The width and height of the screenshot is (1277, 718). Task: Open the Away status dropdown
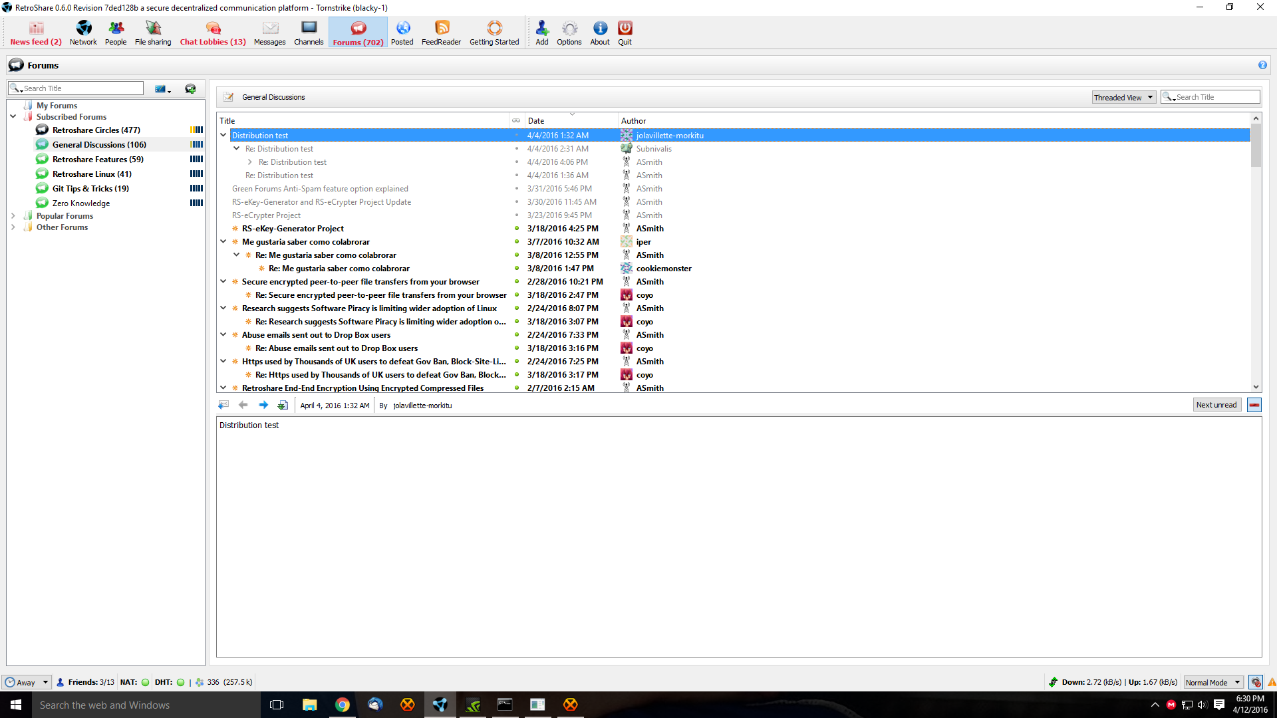[x=27, y=682]
